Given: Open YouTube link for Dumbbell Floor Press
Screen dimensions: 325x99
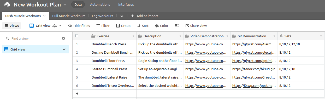Looking at the screenshot, I should tap(206, 61).
